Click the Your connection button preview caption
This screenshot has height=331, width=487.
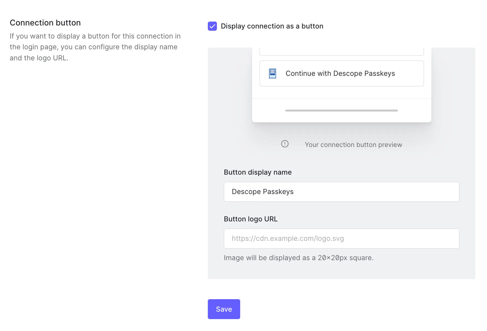(x=353, y=144)
